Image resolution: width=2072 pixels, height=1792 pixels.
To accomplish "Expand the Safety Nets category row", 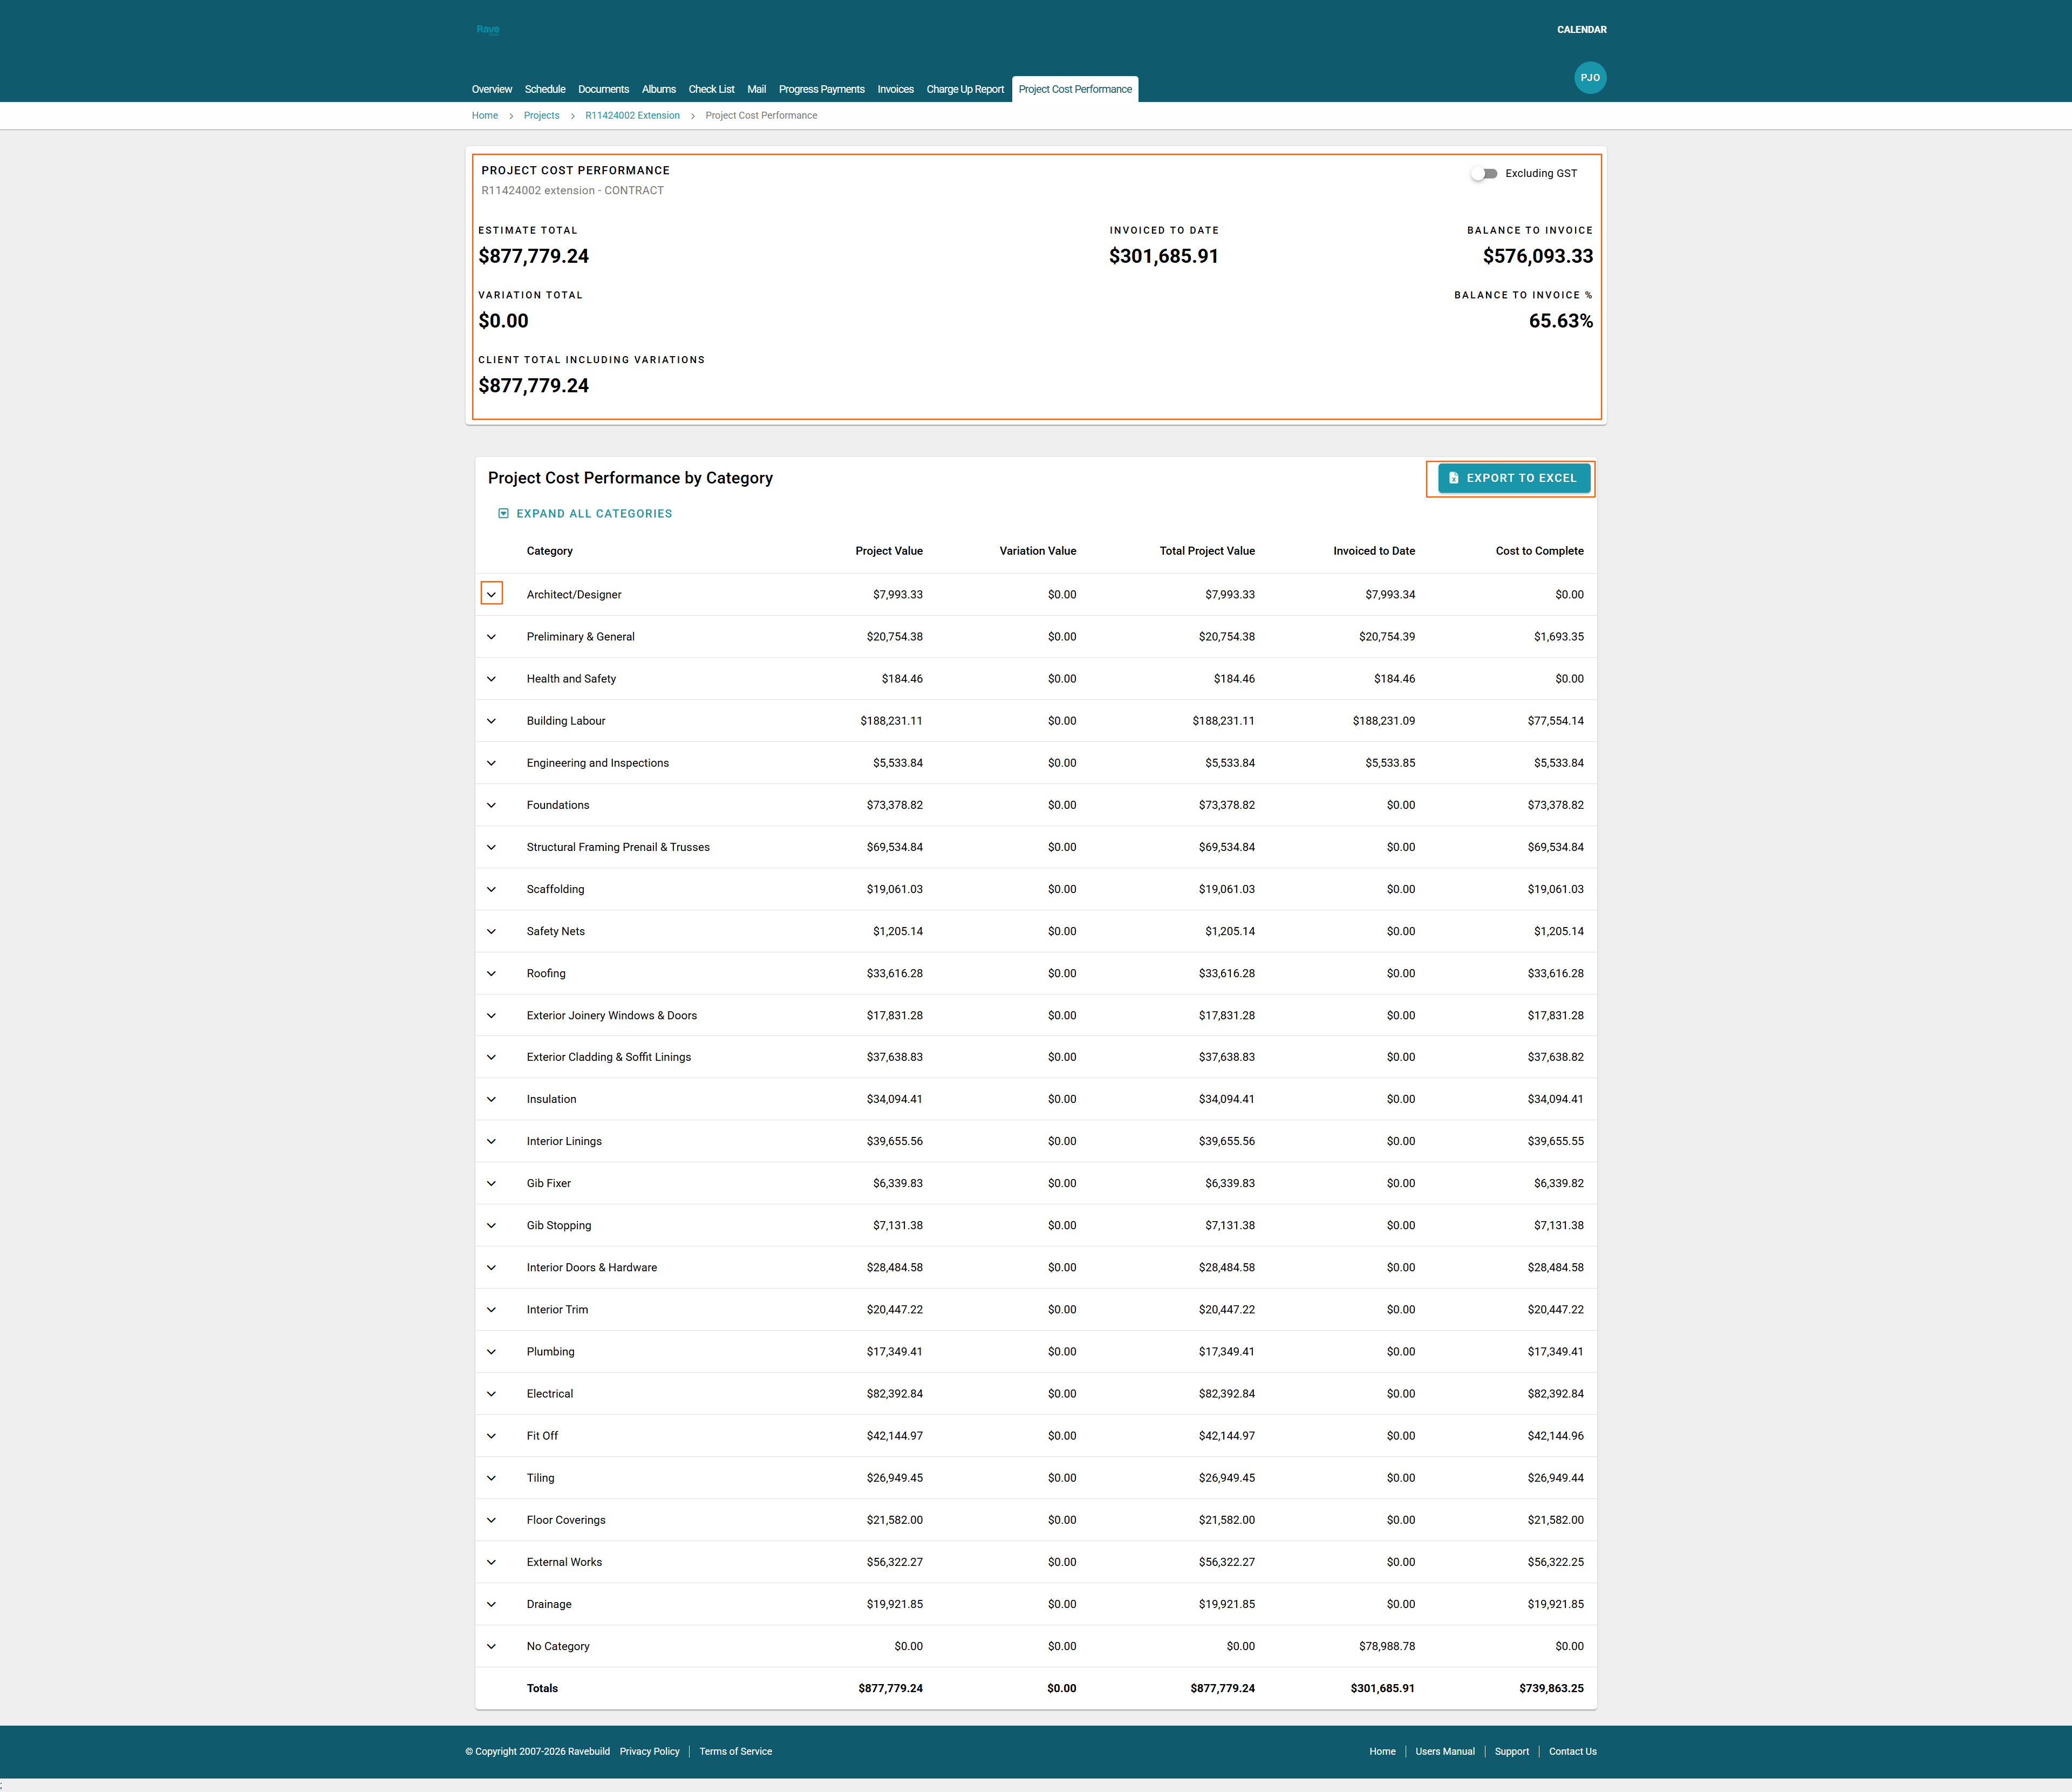I will pyautogui.click(x=491, y=931).
